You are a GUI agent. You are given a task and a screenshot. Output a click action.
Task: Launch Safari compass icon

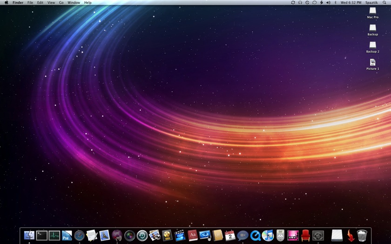[80, 236]
